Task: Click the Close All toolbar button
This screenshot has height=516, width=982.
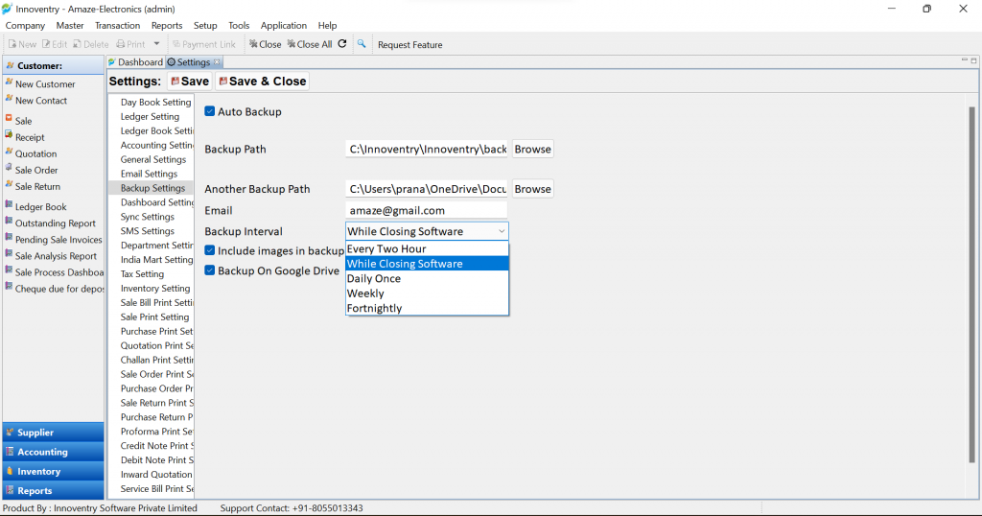Action: point(310,44)
